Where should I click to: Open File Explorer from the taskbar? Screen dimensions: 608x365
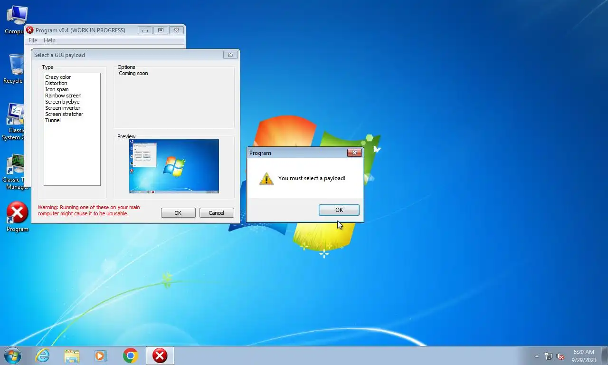pos(72,355)
